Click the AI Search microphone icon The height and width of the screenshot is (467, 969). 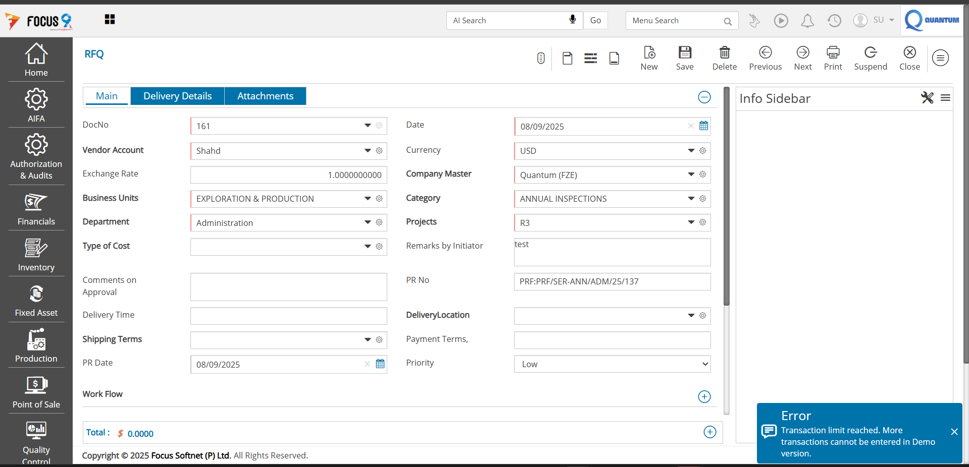(572, 20)
